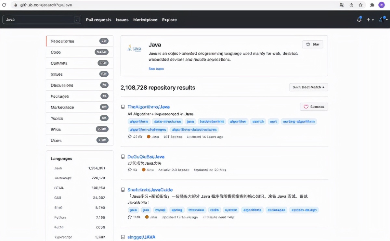The height and width of the screenshot is (241, 390).
Task: Click the Java topic logo
Action: click(x=134, y=48)
